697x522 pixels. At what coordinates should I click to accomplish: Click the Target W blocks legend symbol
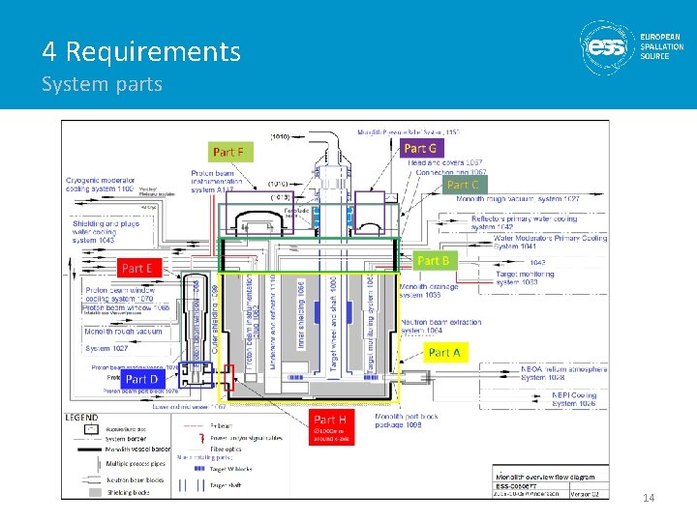pyautogui.click(x=199, y=469)
